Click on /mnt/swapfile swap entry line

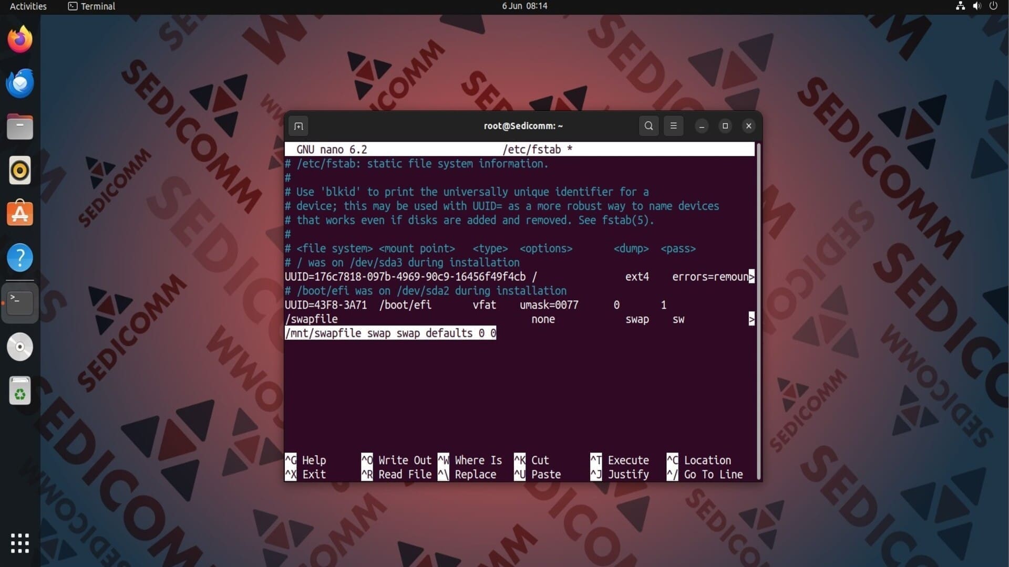(390, 332)
